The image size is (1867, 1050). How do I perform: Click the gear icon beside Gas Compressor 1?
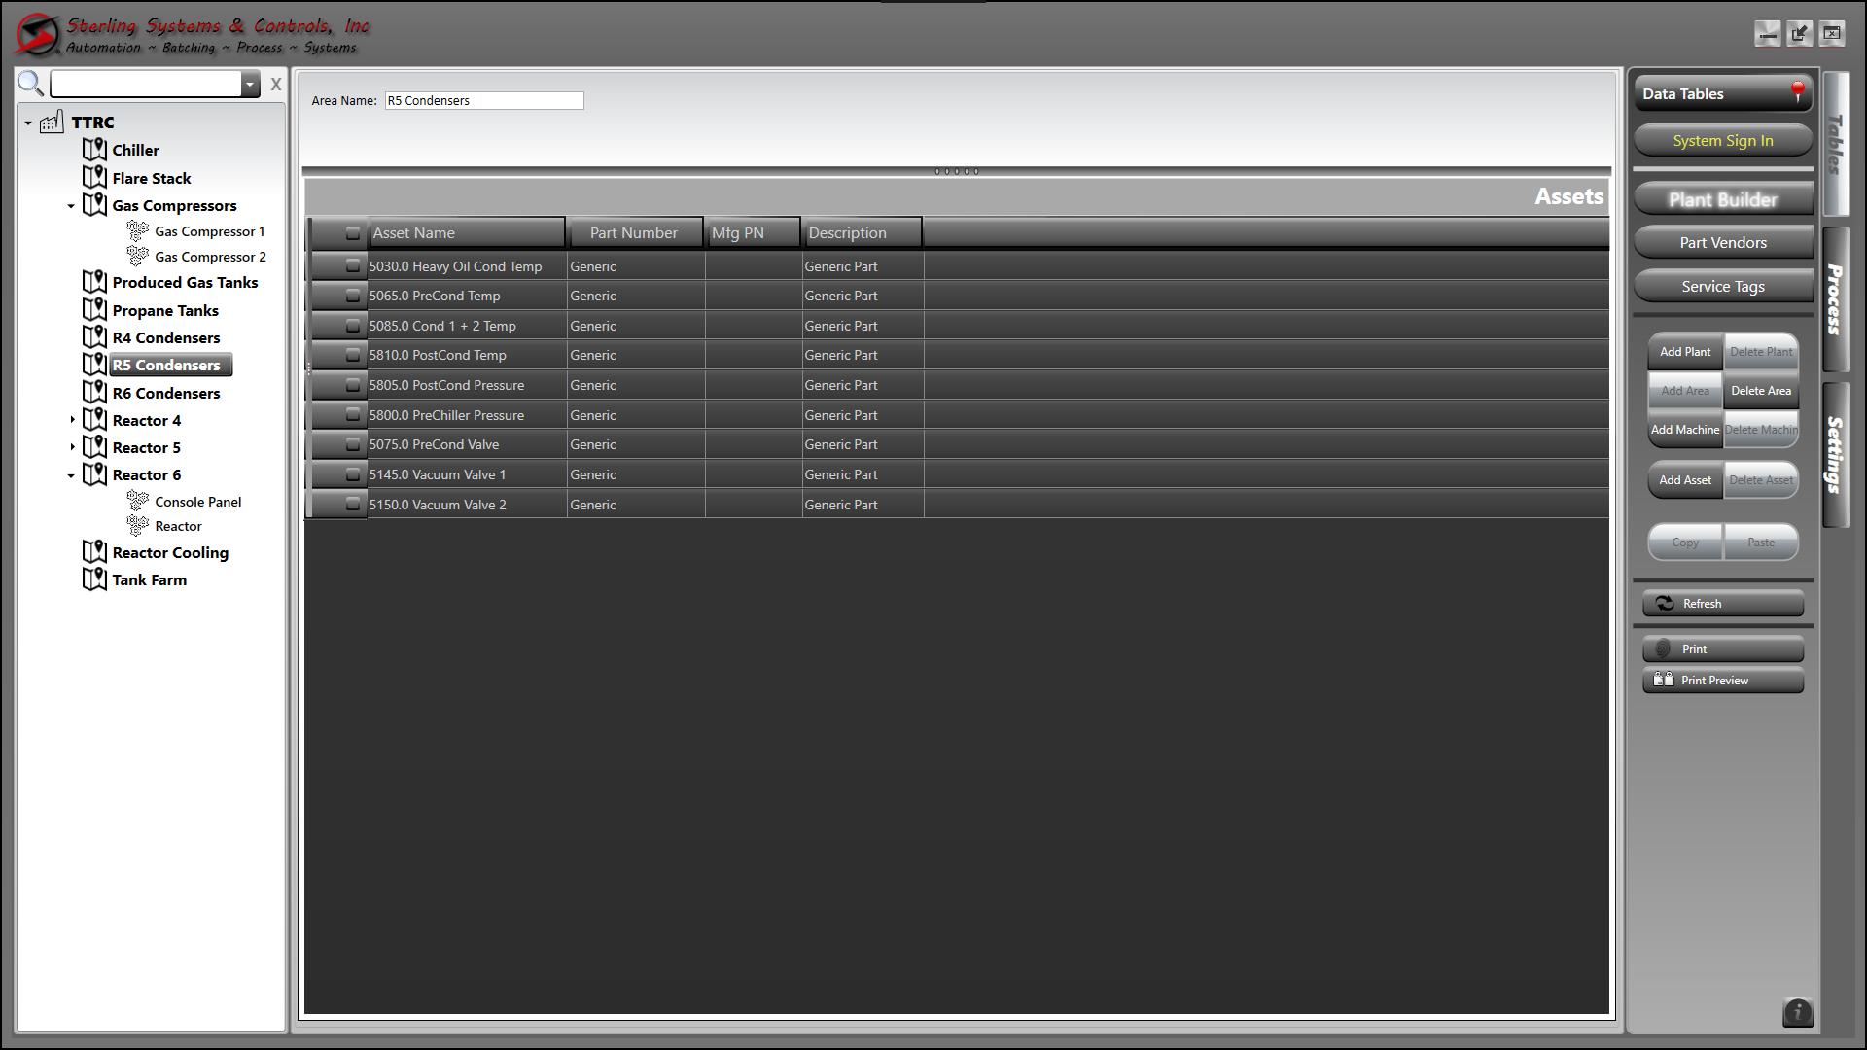coord(138,230)
